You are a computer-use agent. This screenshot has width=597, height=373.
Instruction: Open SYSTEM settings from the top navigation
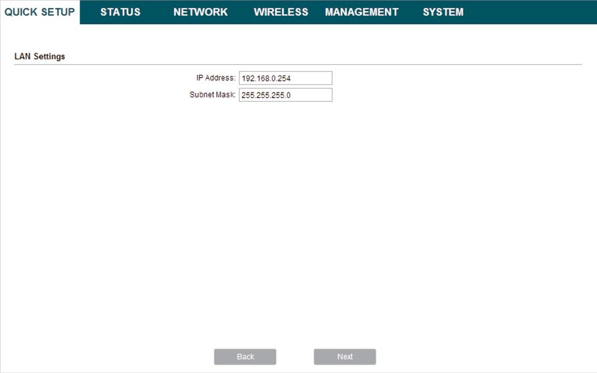443,12
